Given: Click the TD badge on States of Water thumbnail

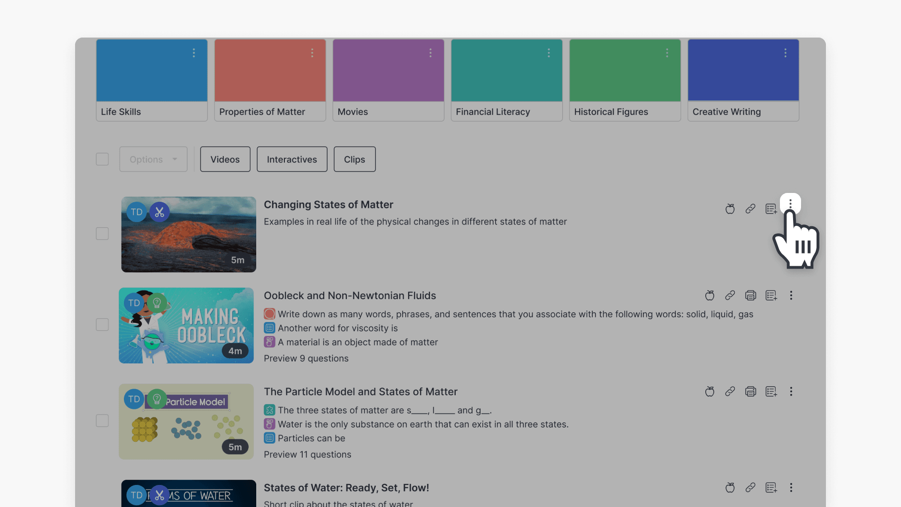Looking at the screenshot, I should pyautogui.click(x=137, y=495).
